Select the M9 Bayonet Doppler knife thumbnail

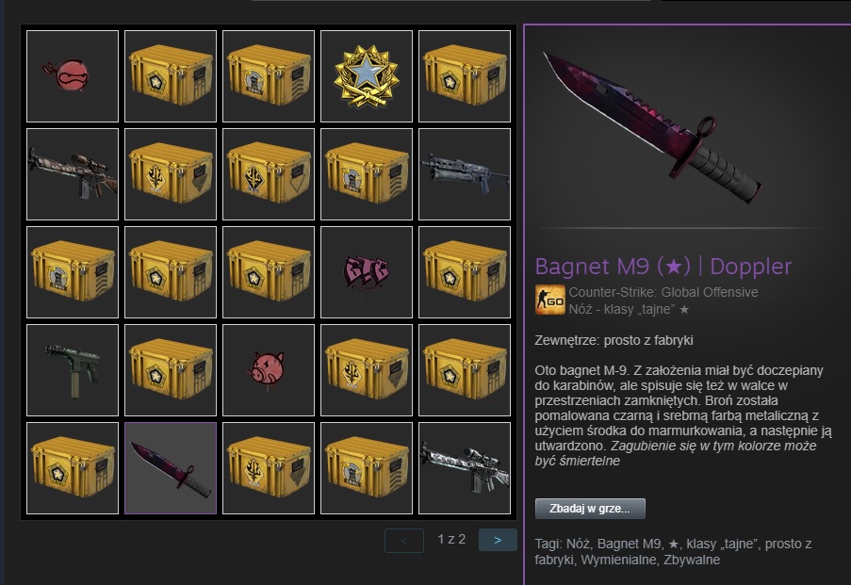[x=171, y=468]
